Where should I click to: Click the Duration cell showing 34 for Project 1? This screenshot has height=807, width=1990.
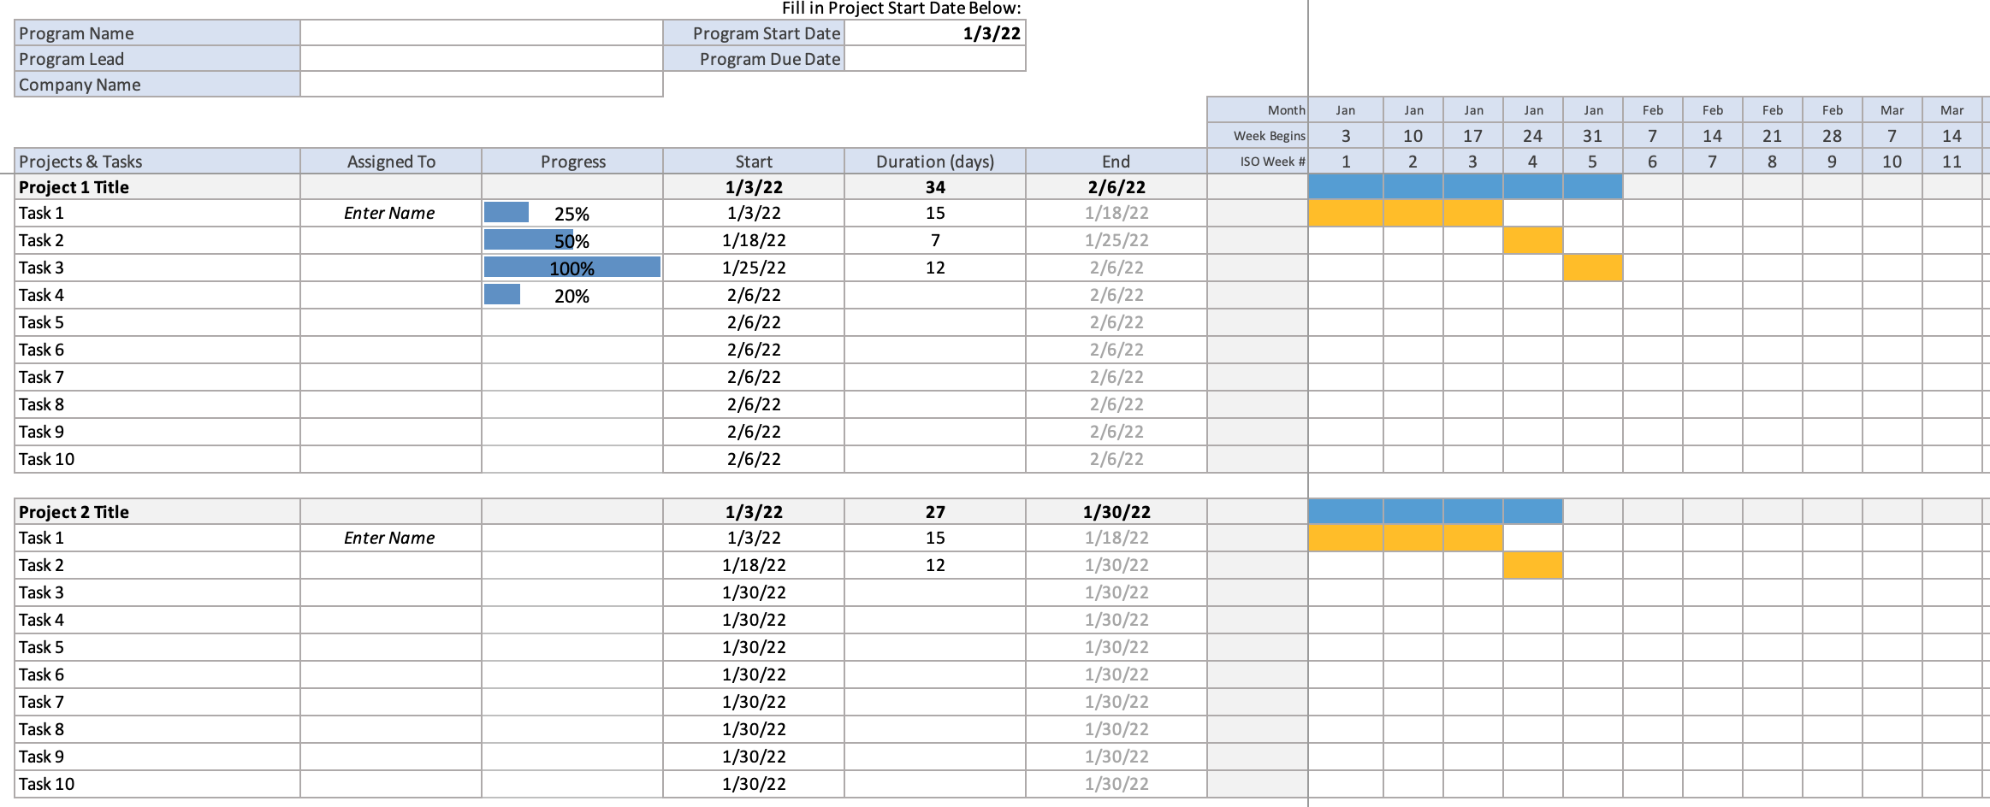935,186
